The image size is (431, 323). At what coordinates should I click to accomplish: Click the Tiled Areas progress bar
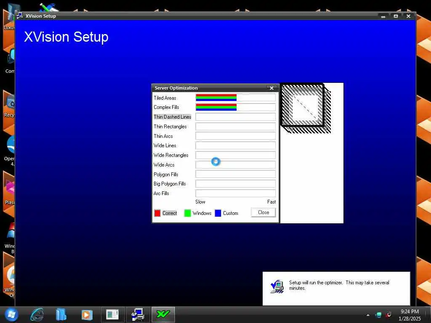[x=236, y=98]
